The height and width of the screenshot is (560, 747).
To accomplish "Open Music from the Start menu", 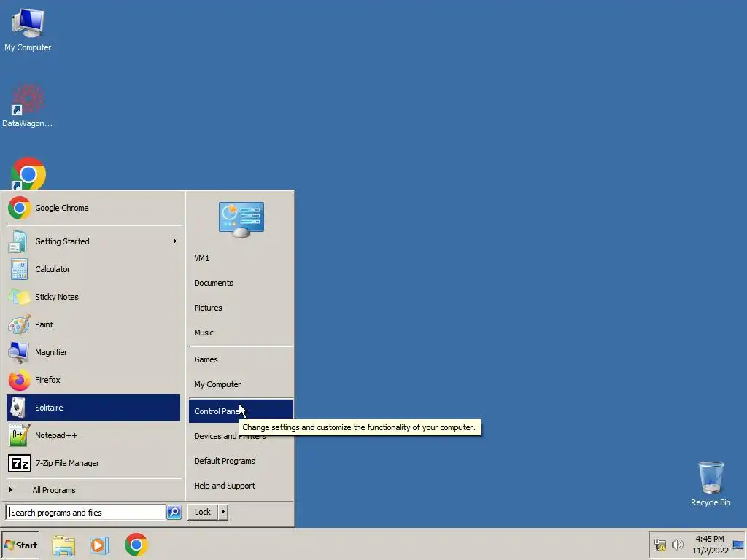I will point(241,332).
